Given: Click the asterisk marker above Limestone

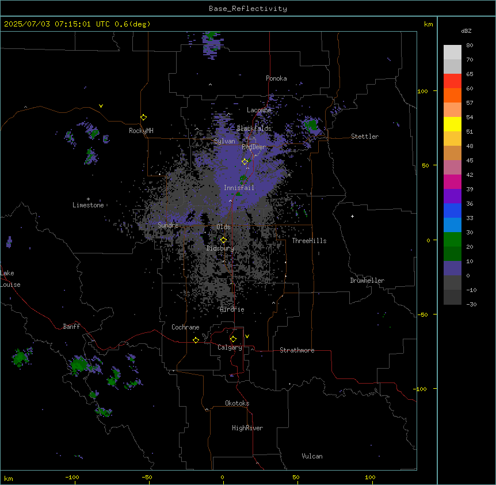Looking at the screenshot, I should pos(88,199).
